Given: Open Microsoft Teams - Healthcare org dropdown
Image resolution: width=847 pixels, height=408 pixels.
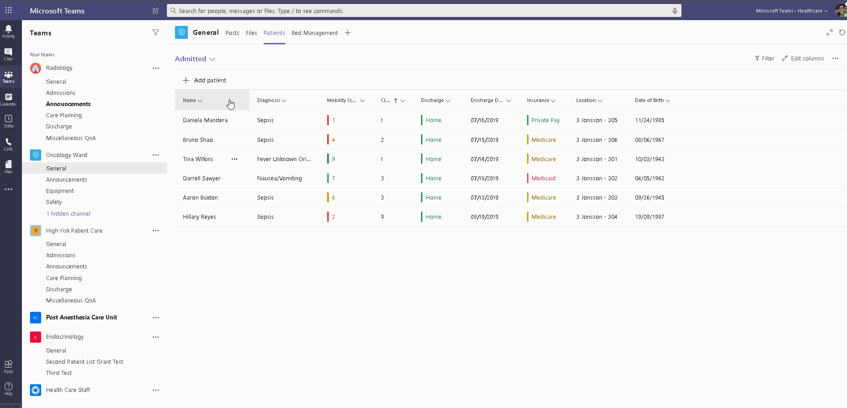Looking at the screenshot, I should pyautogui.click(x=792, y=11).
